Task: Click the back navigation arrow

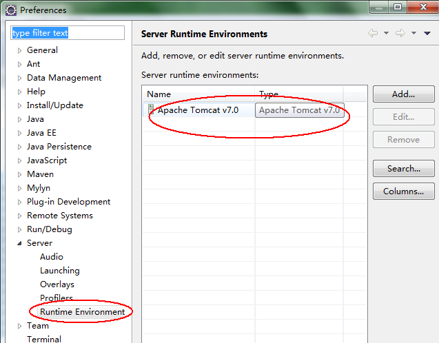Action: (373, 33)
